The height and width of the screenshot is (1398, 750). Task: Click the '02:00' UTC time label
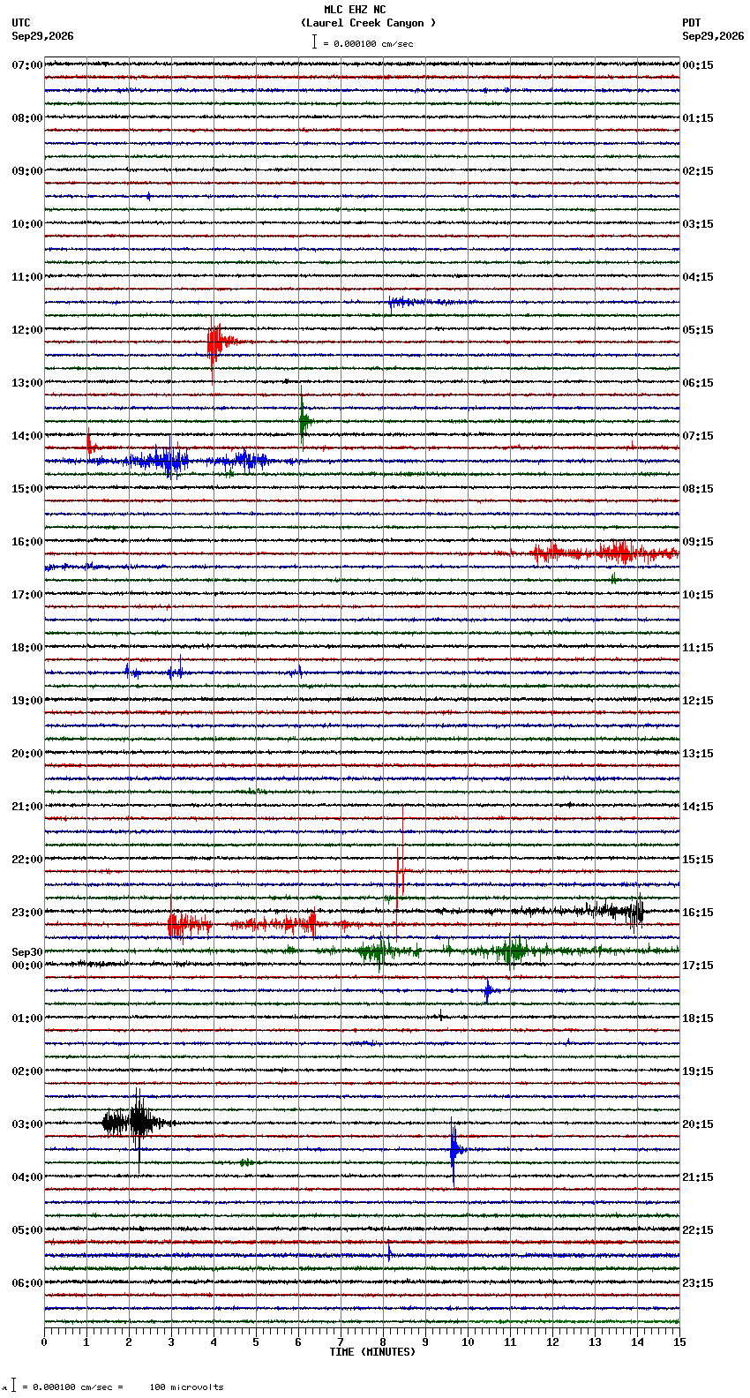click(x=27, y=1071)
